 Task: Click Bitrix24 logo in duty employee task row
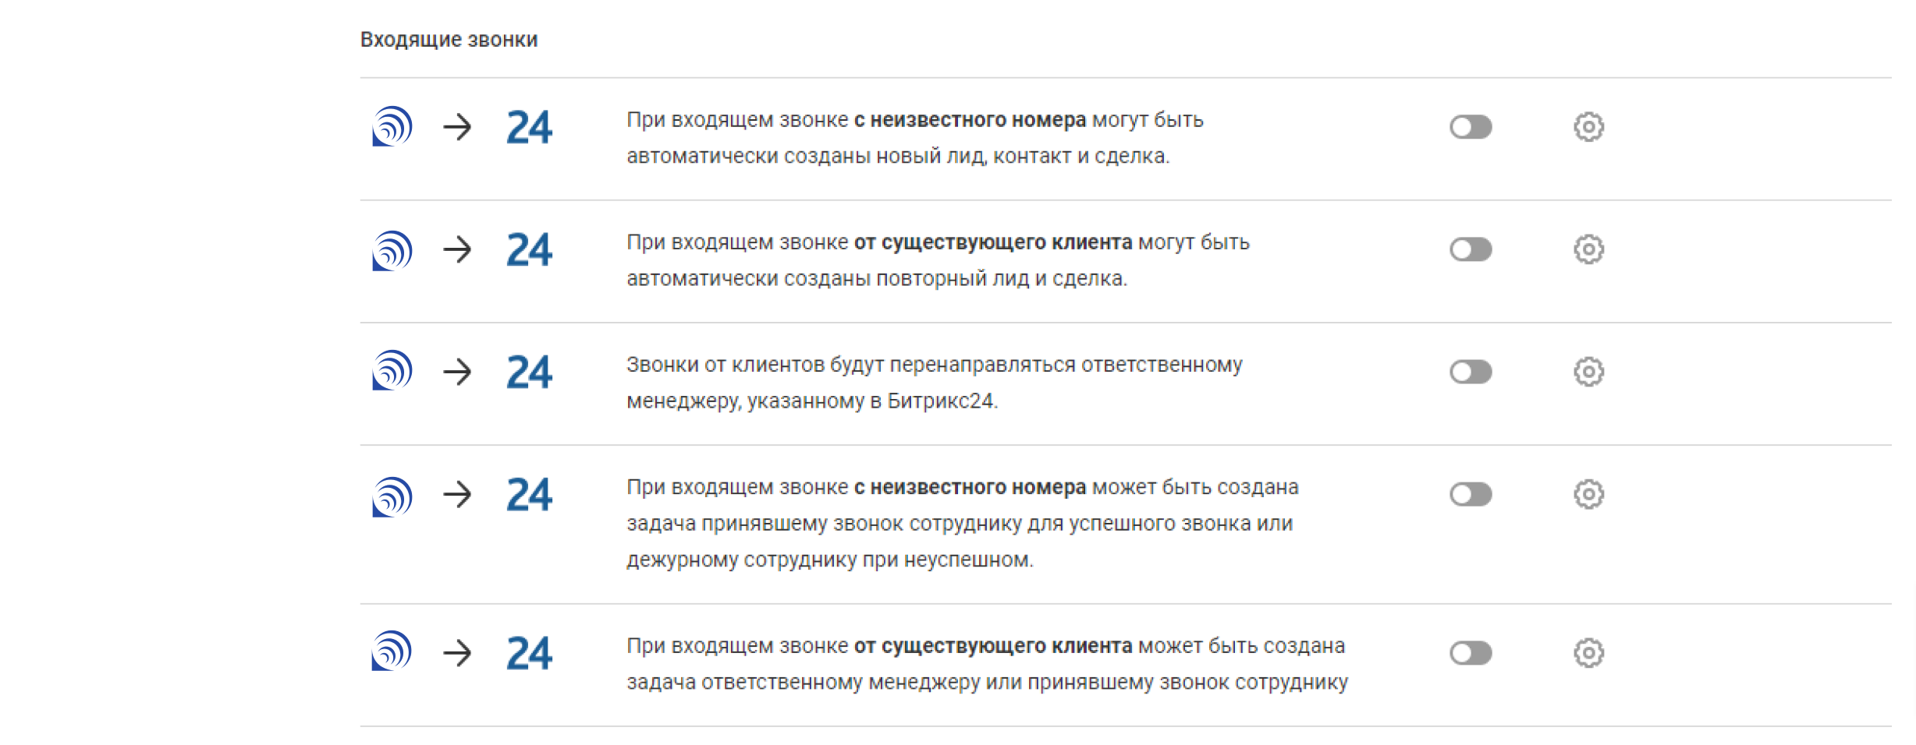point(529,494)
